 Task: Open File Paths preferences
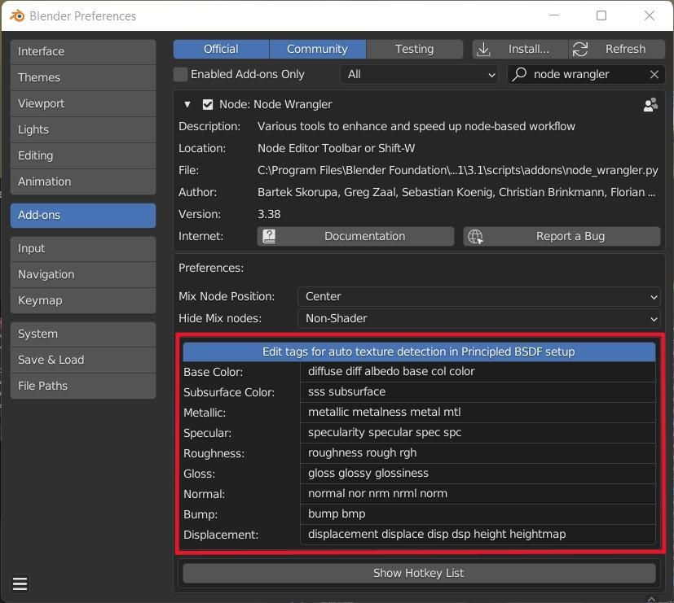point(83,386)
